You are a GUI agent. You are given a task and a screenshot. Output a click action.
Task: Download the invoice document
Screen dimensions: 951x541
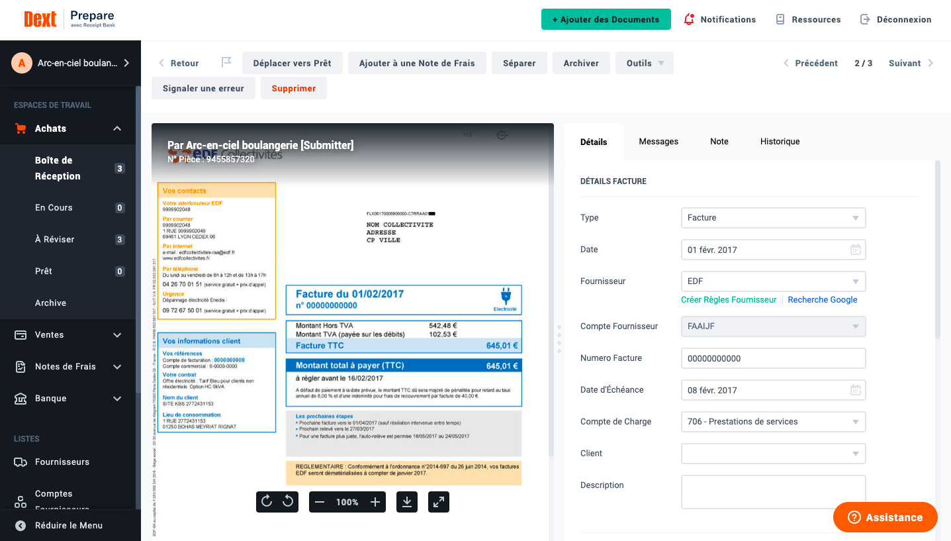tap(407, 502)
